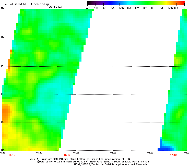Click the 0.0 color scale label

[176, 8]
